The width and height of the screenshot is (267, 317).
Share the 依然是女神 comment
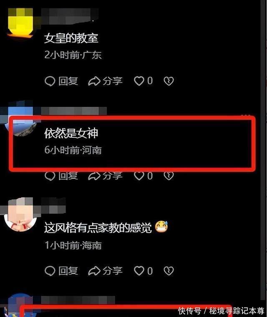pyautogui.click(x=106, y=176)
